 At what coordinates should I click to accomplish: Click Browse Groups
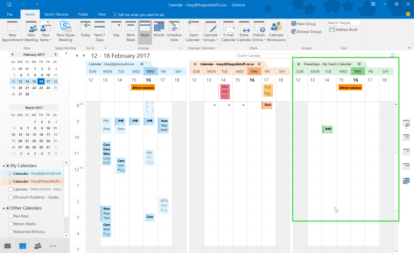306,31
